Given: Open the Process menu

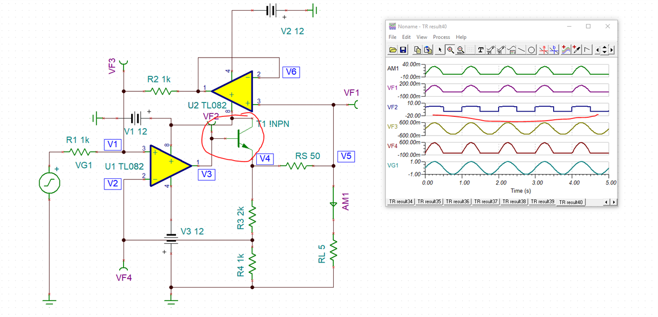Looking at the screenshot, I should tap(441, 37).
